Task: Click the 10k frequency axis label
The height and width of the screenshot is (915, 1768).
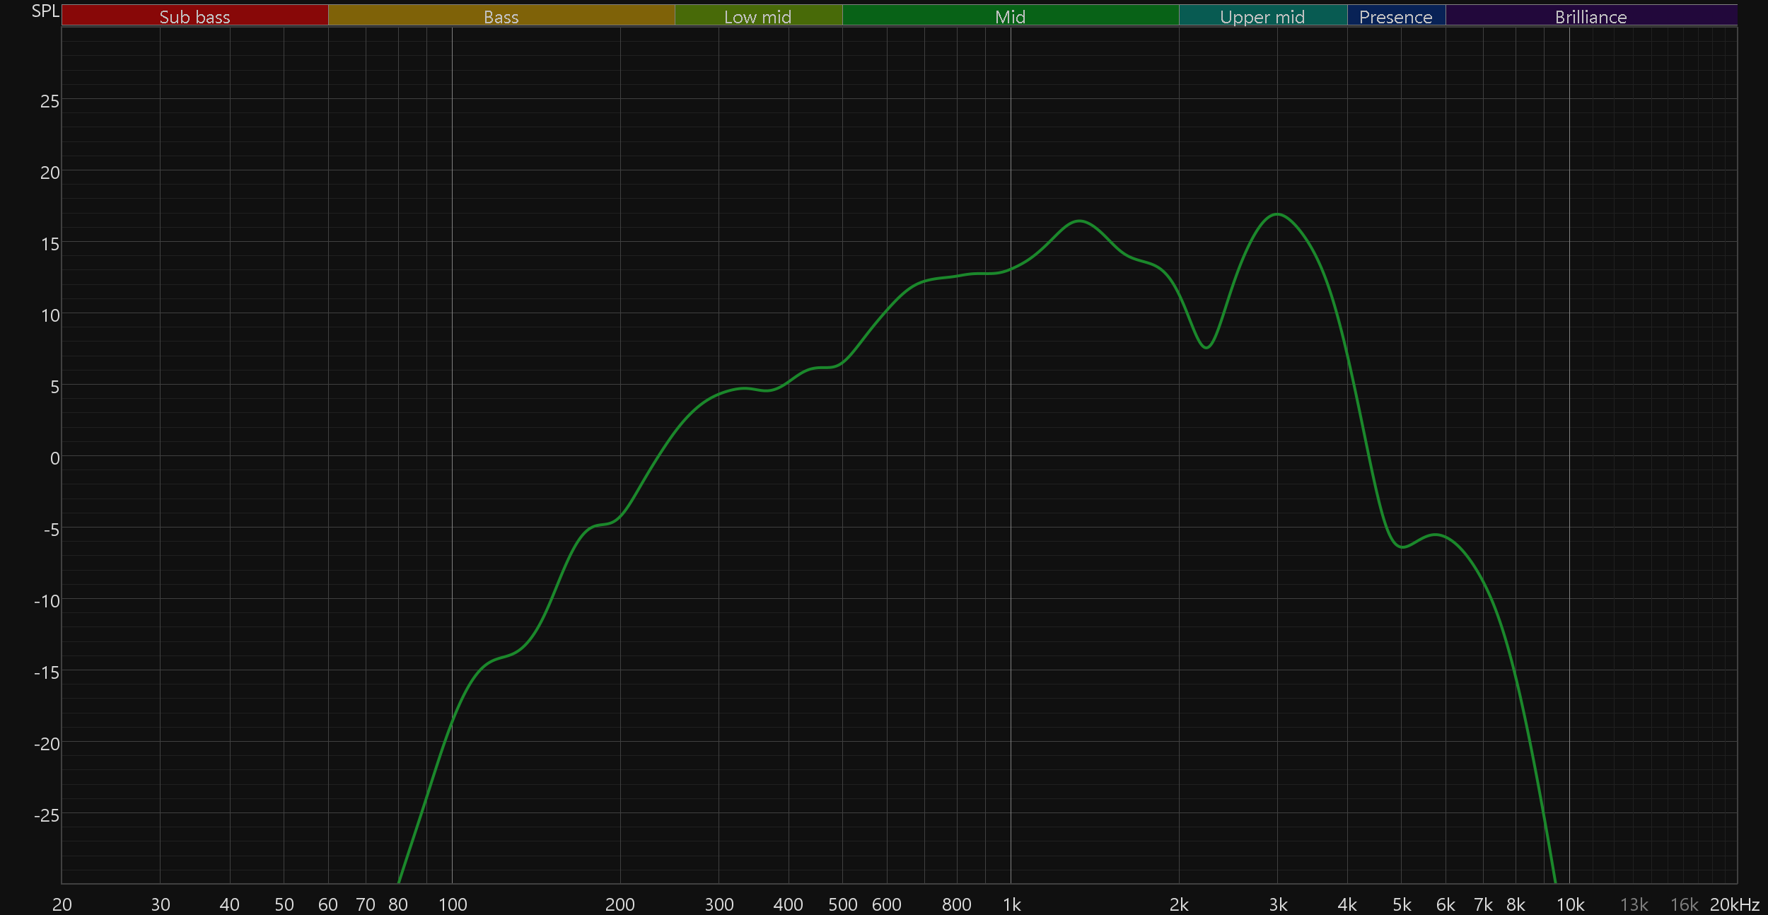Action: tap(1570, 904)
